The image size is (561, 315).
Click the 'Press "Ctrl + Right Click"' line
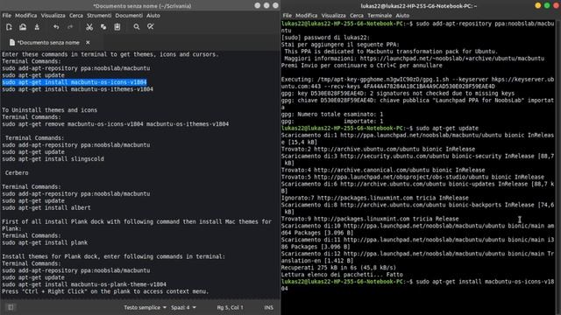pos(105,291)
